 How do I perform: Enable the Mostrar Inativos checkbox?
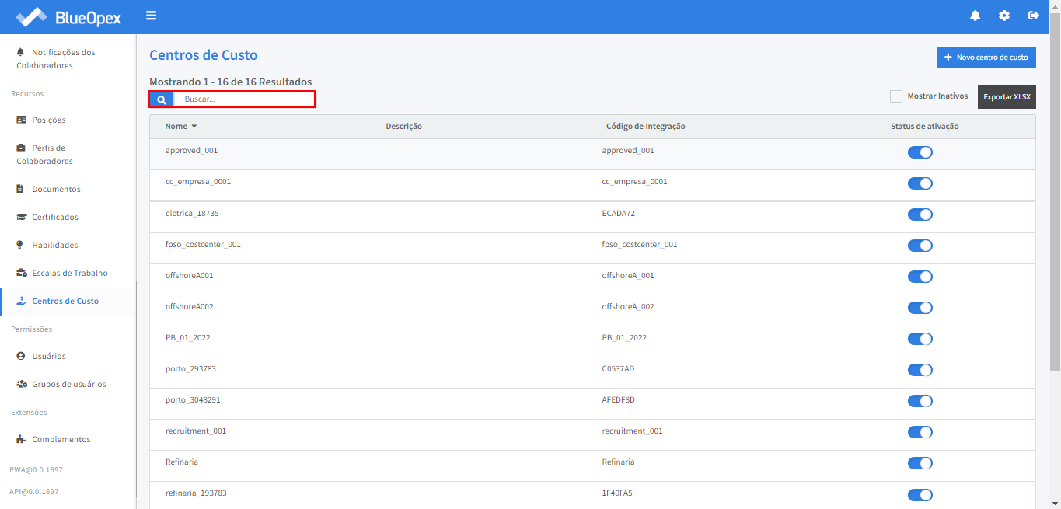click(896, 96)
